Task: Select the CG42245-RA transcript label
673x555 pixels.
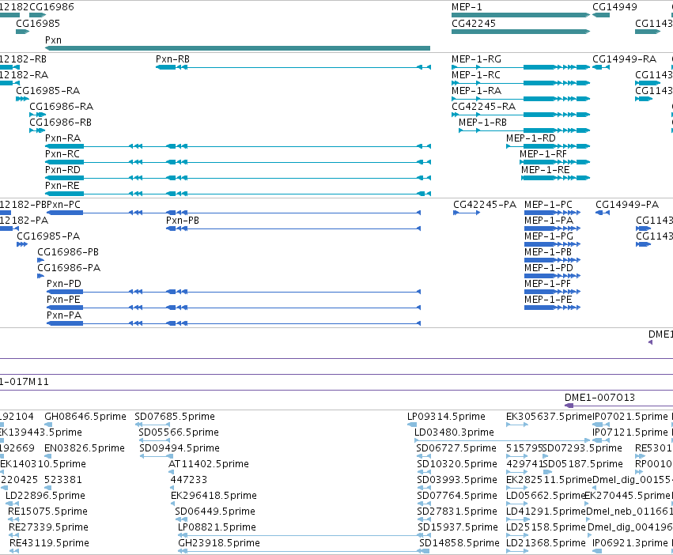Action: pyautogui.click(x=484, y=107)
